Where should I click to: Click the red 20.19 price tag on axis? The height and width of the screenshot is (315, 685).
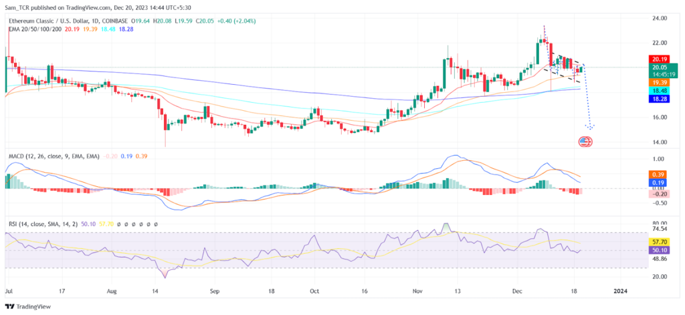click(x=659, y=59)
